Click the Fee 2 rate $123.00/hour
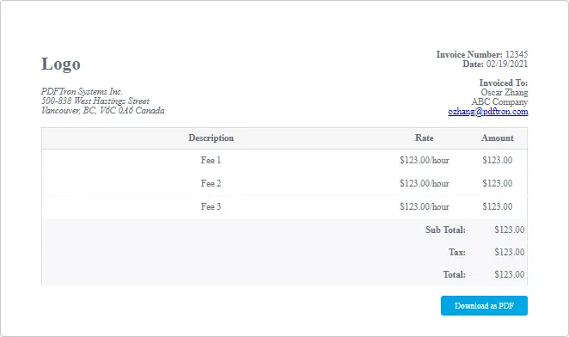The image size is (569, 337). (x=425, y=183)
